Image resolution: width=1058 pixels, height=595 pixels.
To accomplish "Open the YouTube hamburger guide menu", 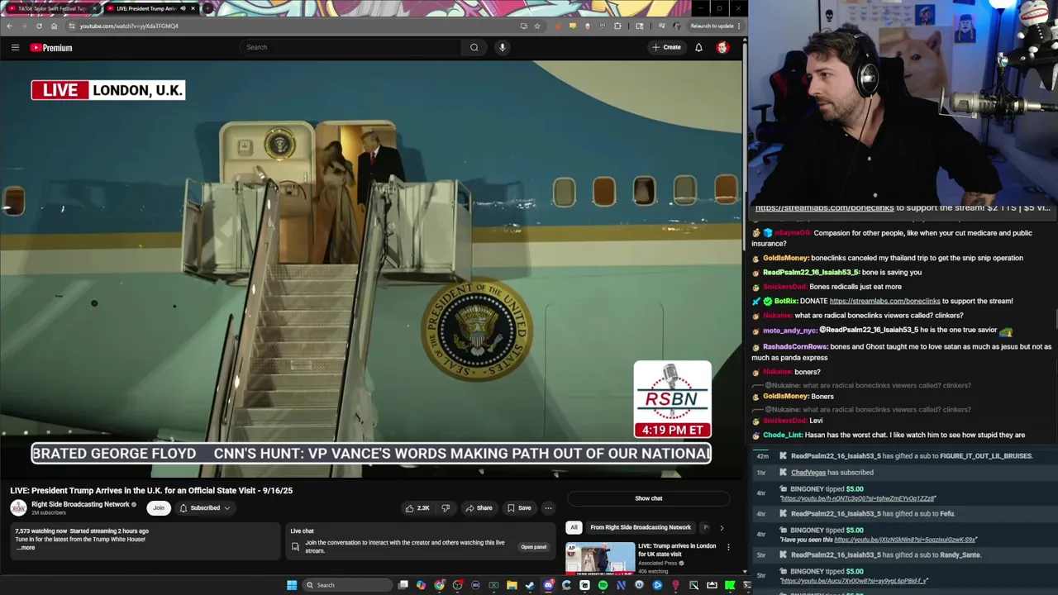I will tap(15, 47).
